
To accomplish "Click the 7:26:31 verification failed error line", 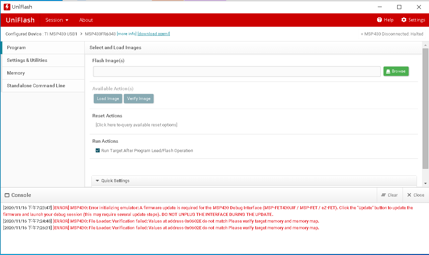I will 161,228.
